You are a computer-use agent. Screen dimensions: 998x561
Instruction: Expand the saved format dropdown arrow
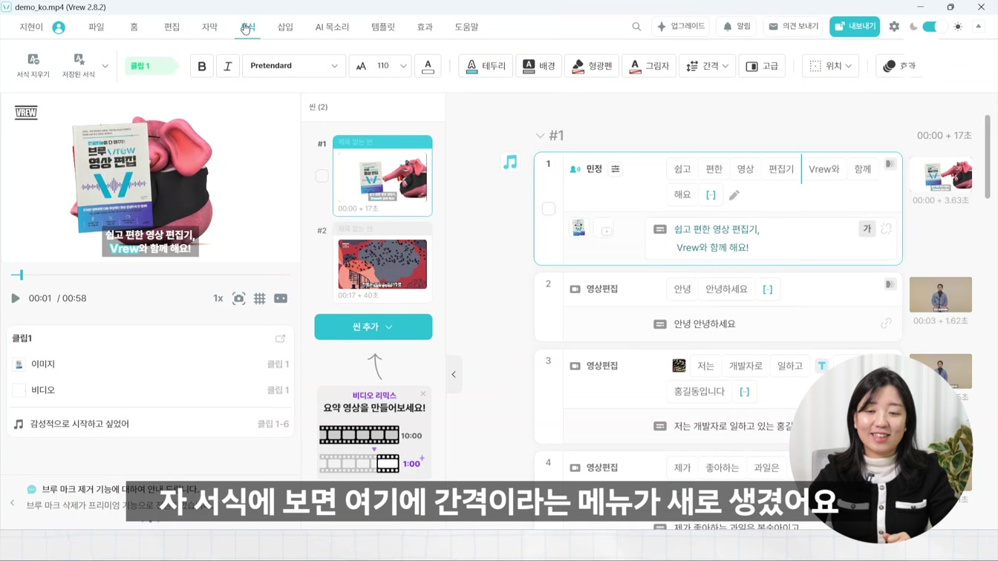(105, 66)
